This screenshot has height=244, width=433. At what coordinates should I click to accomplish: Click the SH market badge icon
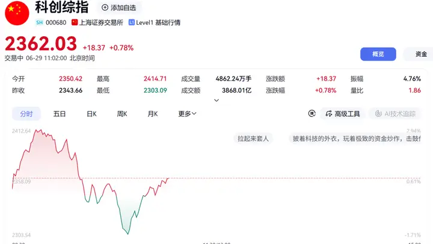point(40,22)
